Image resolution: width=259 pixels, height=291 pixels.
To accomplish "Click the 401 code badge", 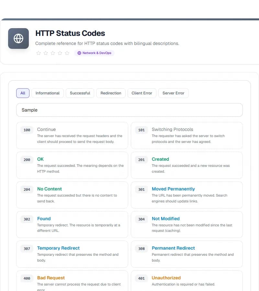I will click(x=141, y=278).
